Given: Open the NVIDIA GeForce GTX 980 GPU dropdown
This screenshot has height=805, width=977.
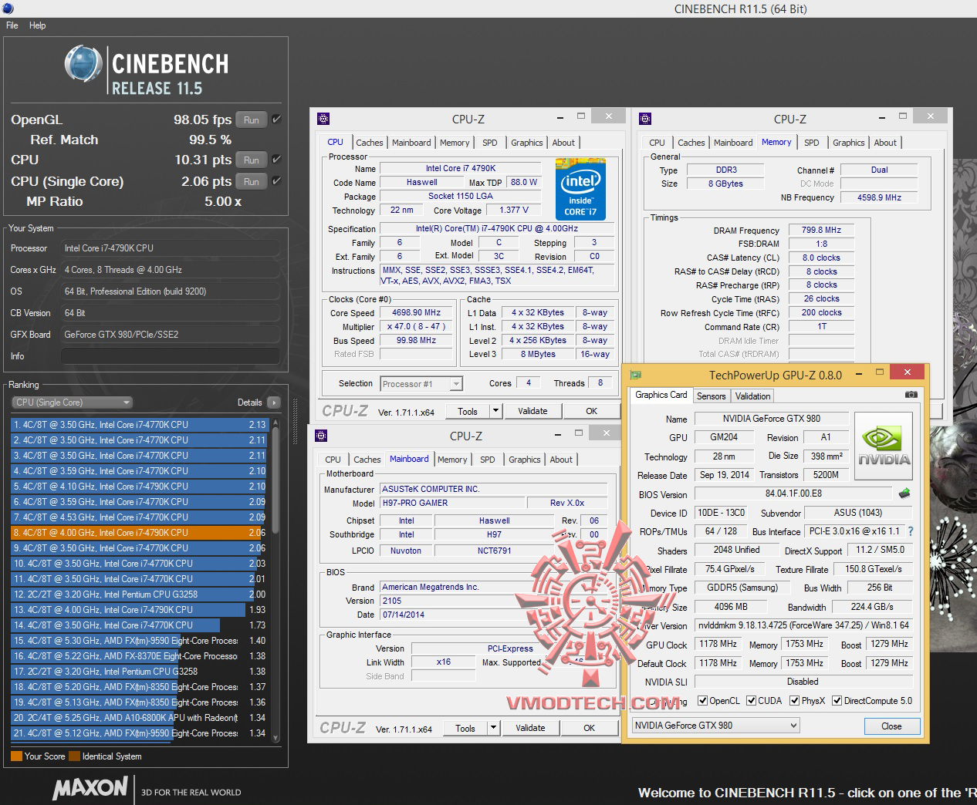Looking at the screenshot, I should 715,726.
